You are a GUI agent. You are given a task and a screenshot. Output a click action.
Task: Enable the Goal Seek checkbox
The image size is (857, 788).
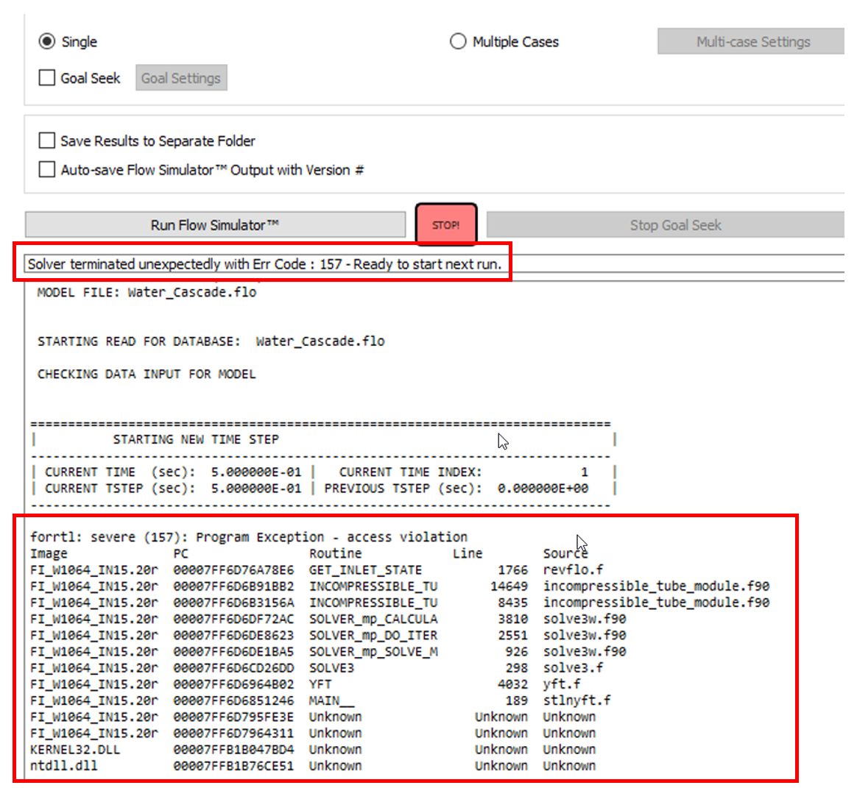tap(47, 78)
